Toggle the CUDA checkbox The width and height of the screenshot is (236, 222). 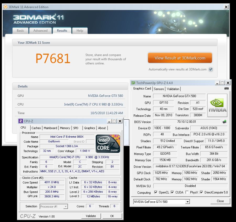pos(172,192)
